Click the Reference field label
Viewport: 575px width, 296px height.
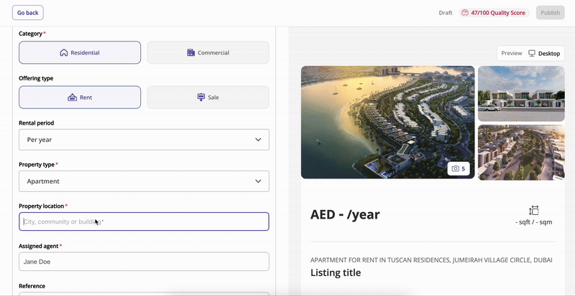pyautogui.click(x=32, y=286)
